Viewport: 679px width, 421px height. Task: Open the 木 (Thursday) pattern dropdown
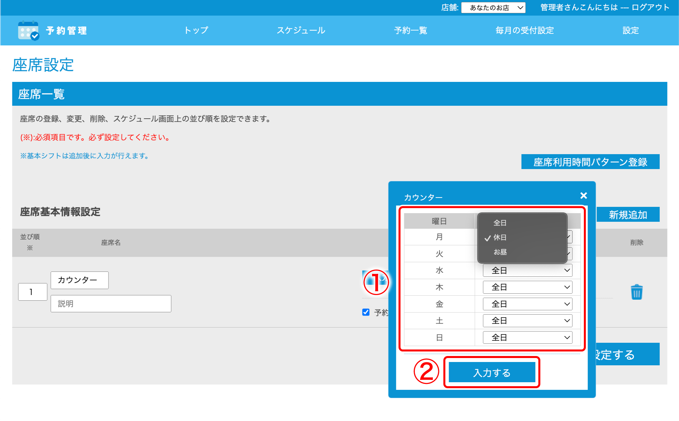point(527,287)
